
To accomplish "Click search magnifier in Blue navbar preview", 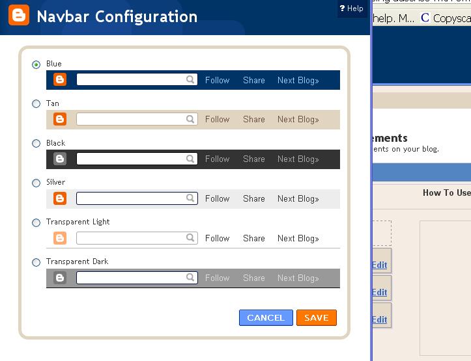I will pyautogui.click(x=190, y=79).
